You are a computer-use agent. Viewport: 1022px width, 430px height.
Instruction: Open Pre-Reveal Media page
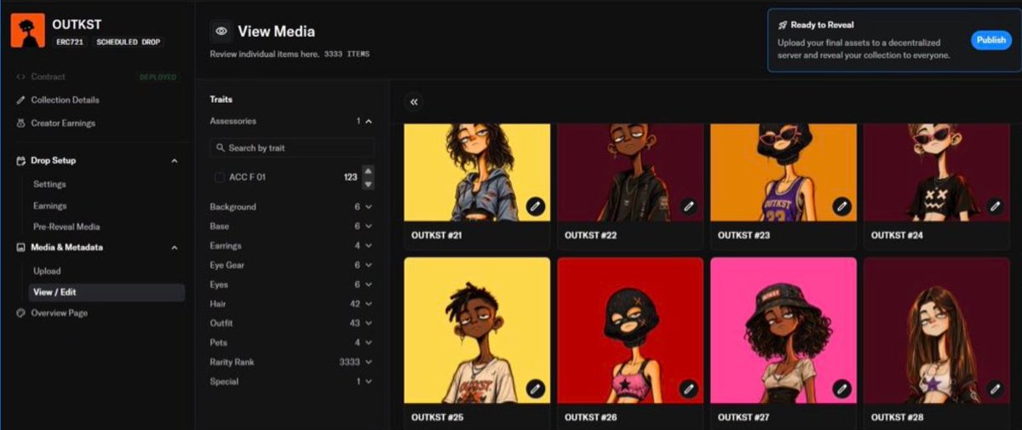click(x=66, y=226)
